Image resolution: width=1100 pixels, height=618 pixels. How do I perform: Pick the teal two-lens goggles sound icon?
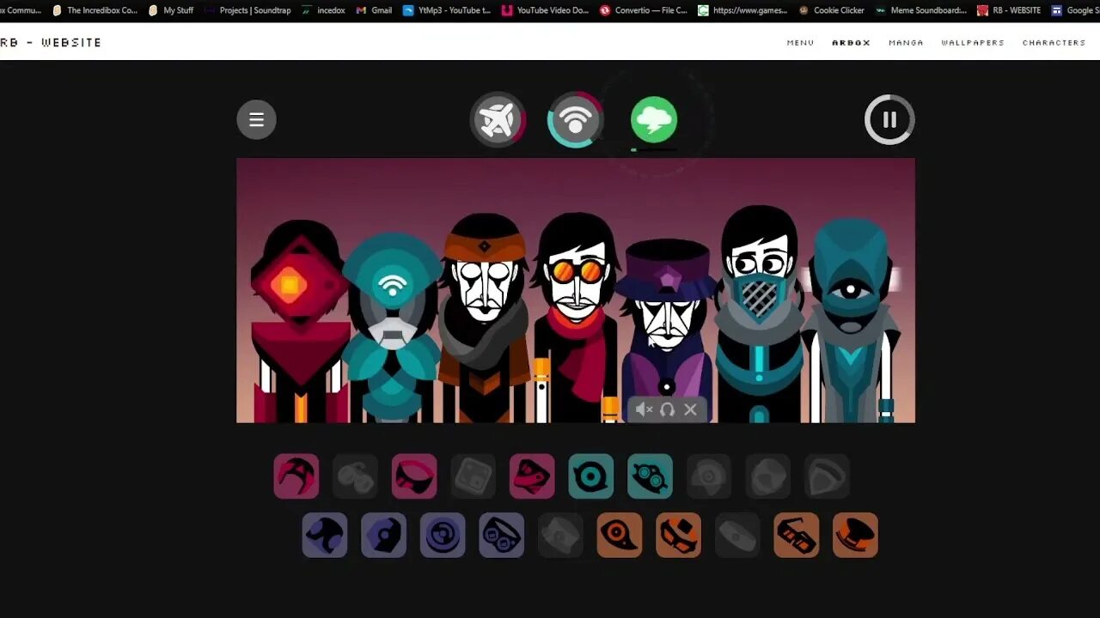pyautogui.click(x=650, y=476)
